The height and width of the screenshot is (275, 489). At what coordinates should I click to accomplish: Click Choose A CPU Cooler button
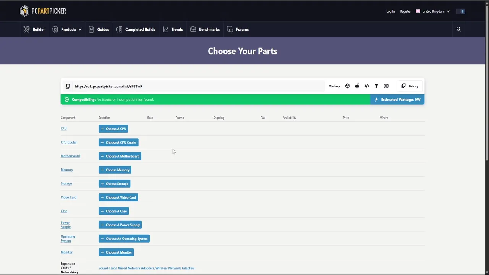point(118,142)
